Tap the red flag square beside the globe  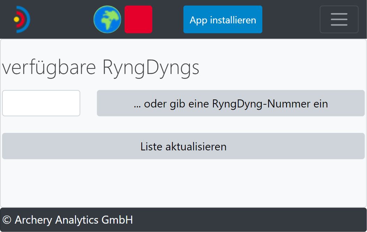coord(138,20)
